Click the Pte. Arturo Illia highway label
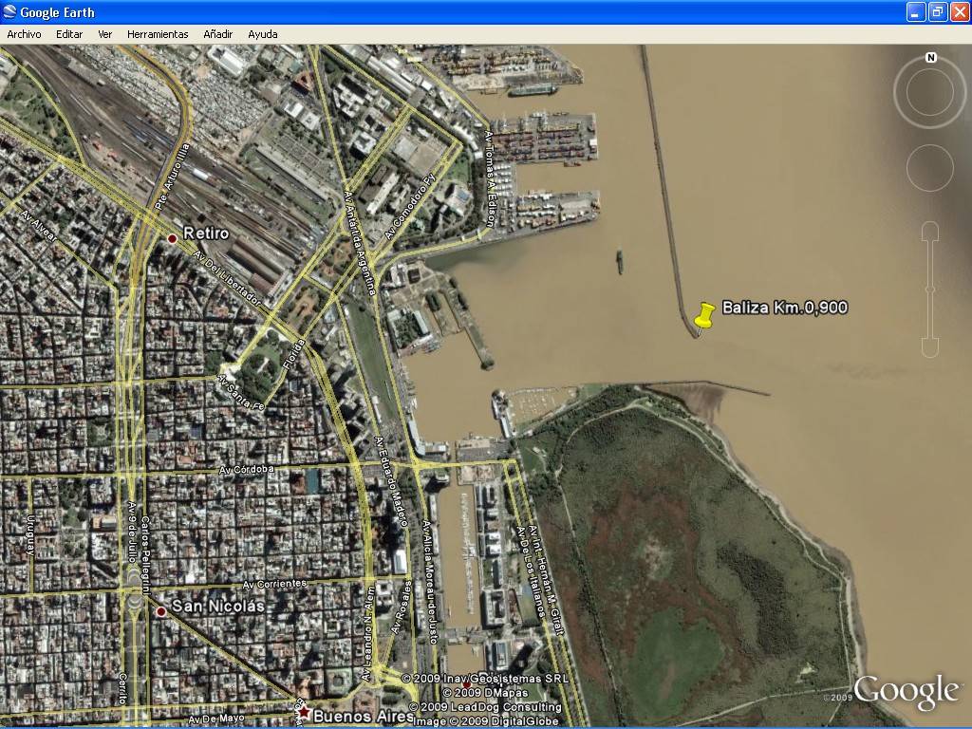The image size is (972, 729). pos(172,178)
